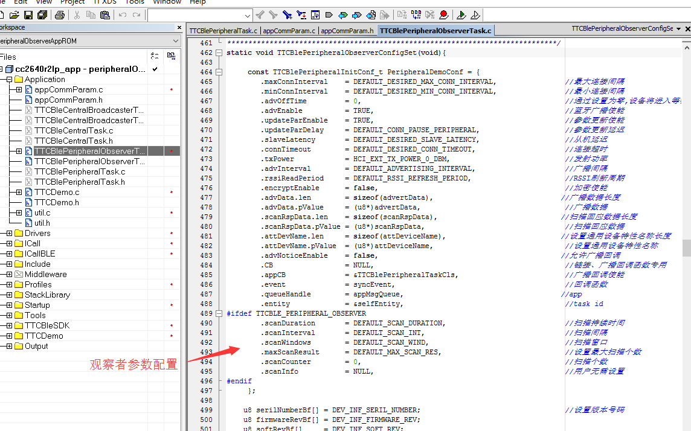Screen dimensions: 691x431
Task: Compile the current file via toolbar icon
Action: coord(402,16)
